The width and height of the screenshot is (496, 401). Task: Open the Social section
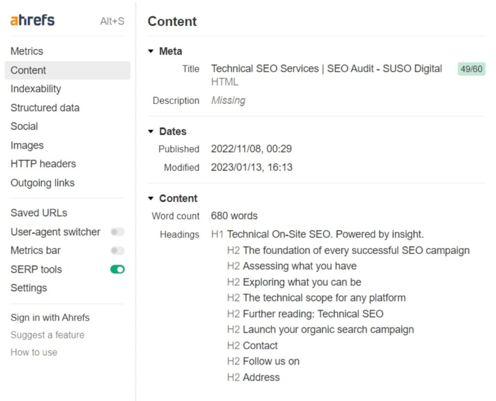point(24,126)
